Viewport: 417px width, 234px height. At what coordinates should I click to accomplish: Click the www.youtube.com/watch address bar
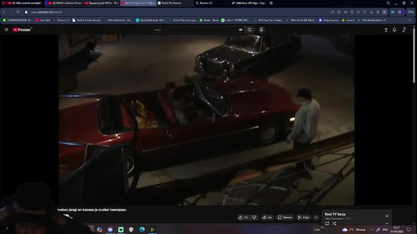(x=47, y=12)
